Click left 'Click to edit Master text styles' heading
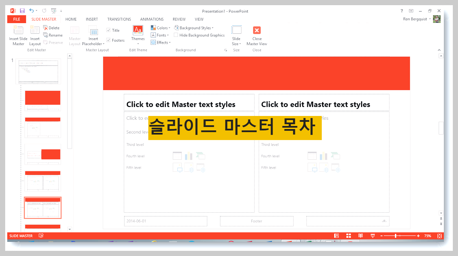The image size is (458, 256). coord(181,104)
